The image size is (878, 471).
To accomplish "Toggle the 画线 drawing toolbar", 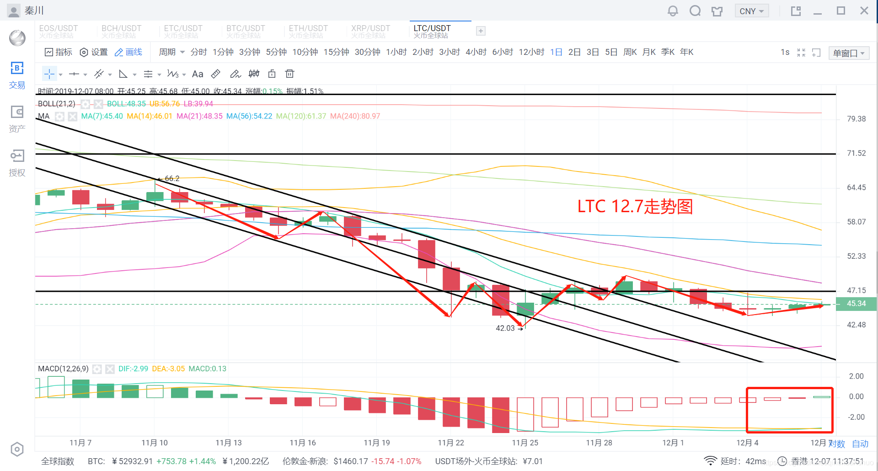I will [x=128, y=52].
